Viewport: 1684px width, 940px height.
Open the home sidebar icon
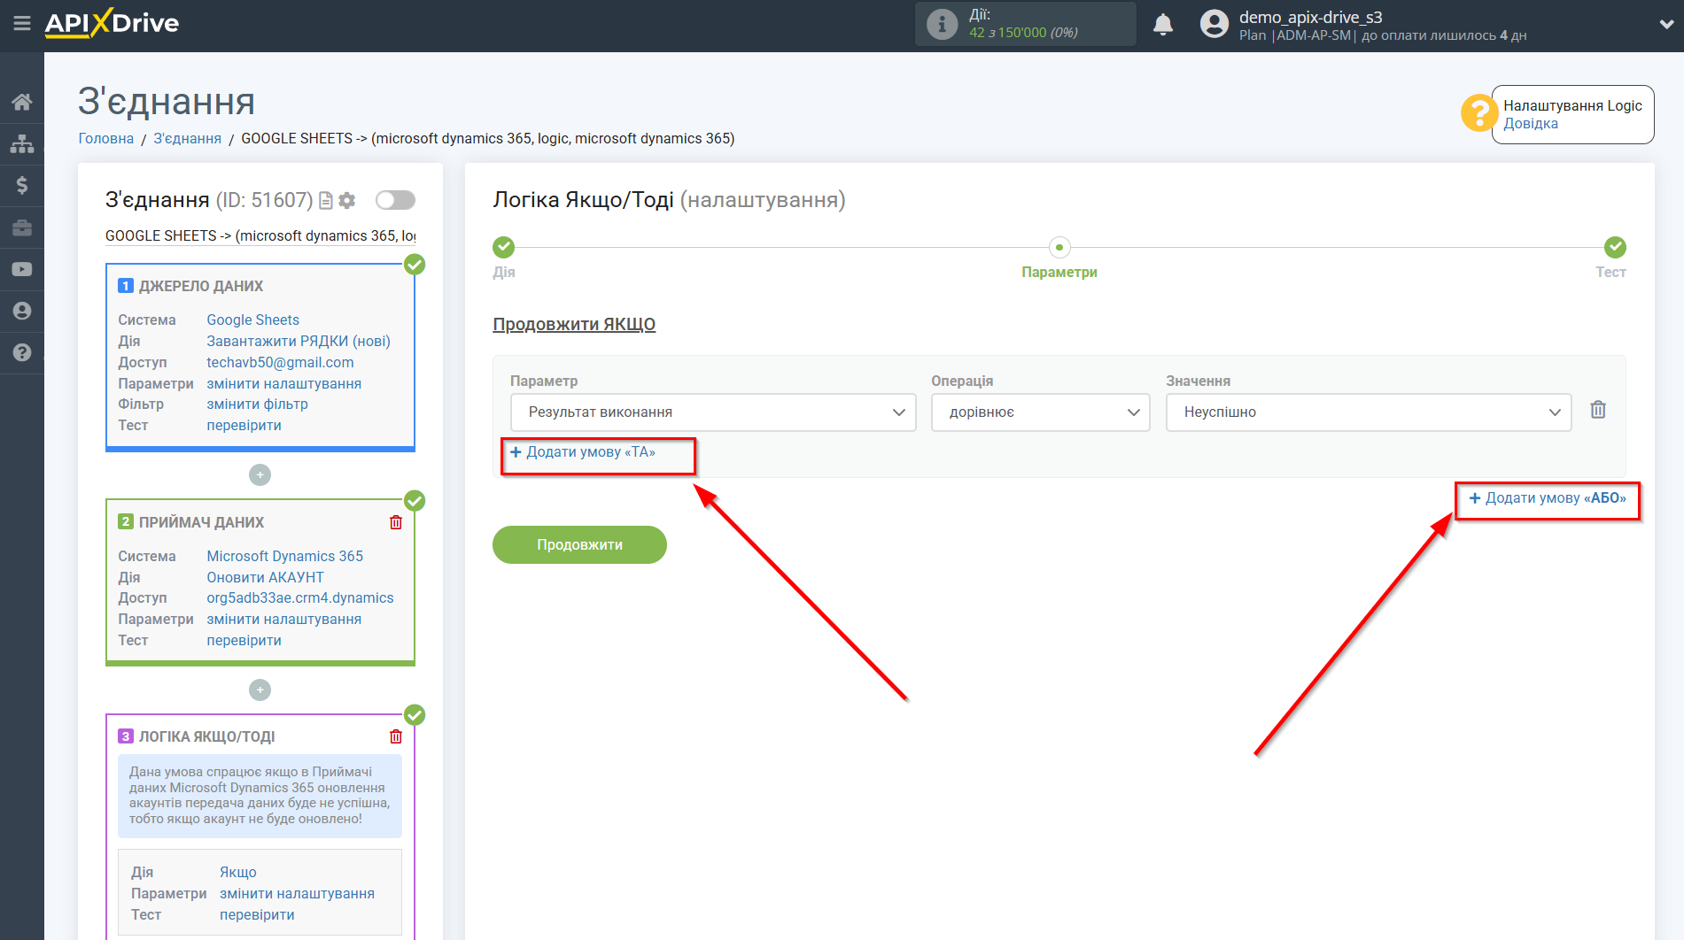point(22,102)
